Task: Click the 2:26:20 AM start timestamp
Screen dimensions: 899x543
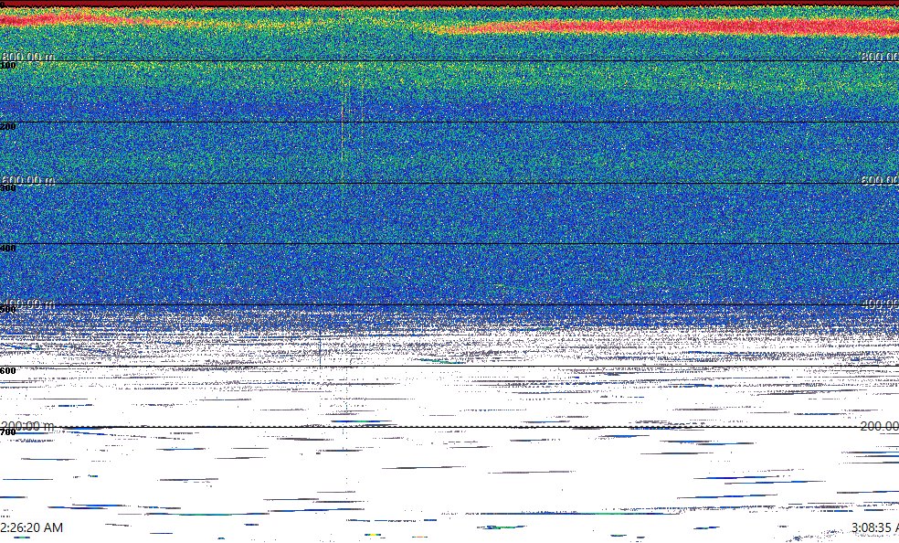Action: [32, 527]
